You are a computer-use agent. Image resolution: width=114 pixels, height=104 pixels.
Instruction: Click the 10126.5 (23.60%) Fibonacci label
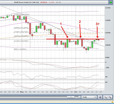pos(21,41)
